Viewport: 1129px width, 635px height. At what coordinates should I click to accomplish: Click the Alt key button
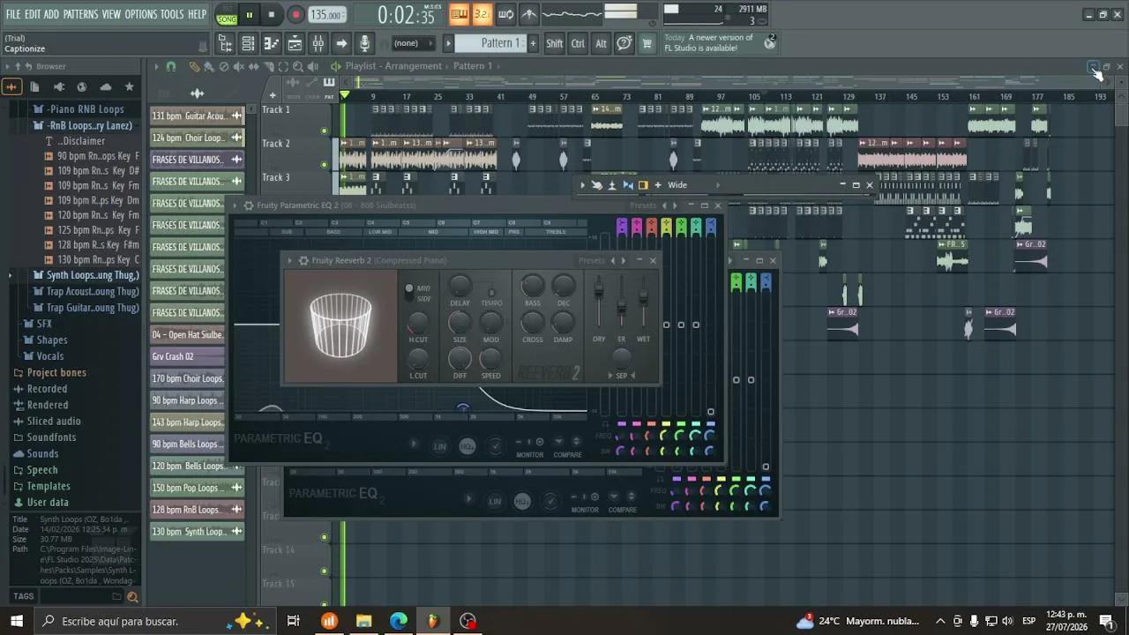[601, 43]
